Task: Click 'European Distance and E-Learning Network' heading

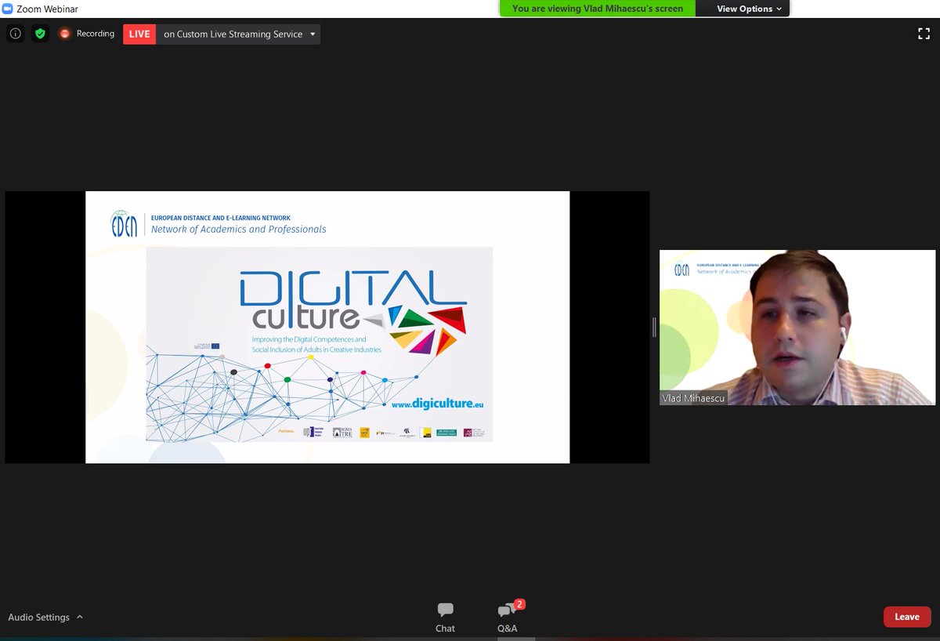Action: click(x=221, y=218)
